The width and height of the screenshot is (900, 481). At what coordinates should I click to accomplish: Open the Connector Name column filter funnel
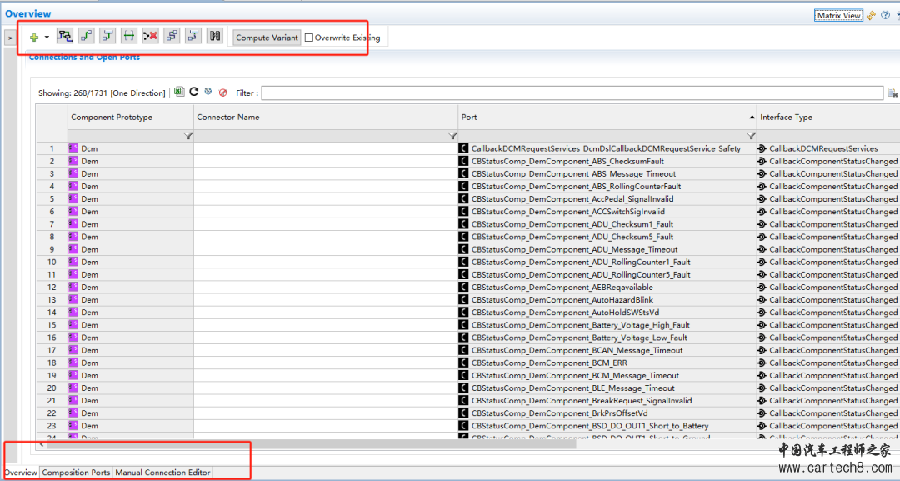[x=452, y=136]
